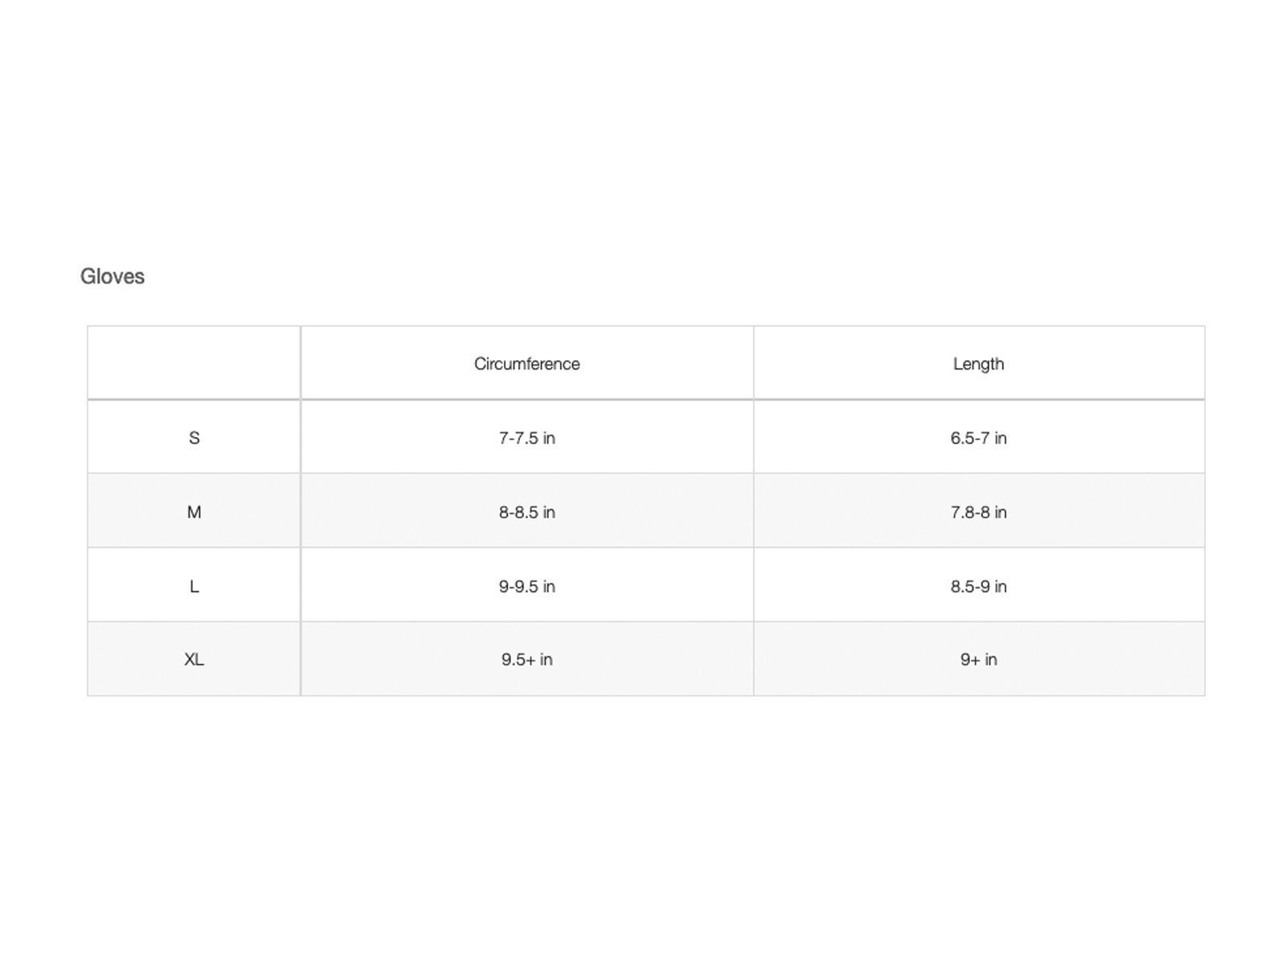Click the L size label
The height and width of the screenshot is (964, 1286).
194,586
